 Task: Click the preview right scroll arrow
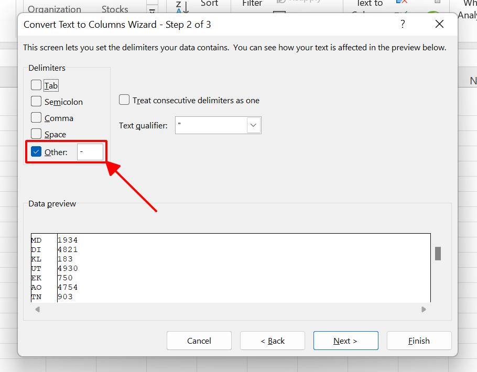click(x=424, y=309)
